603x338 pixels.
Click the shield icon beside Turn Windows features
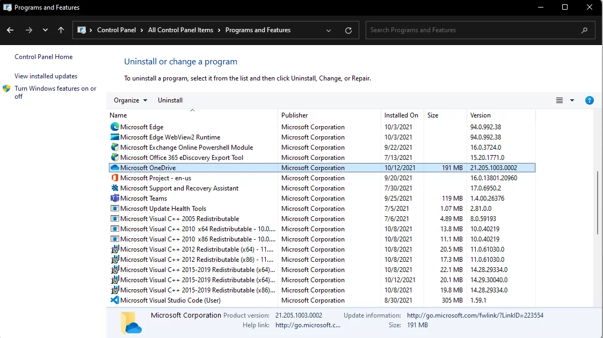[x=6, y=89]
